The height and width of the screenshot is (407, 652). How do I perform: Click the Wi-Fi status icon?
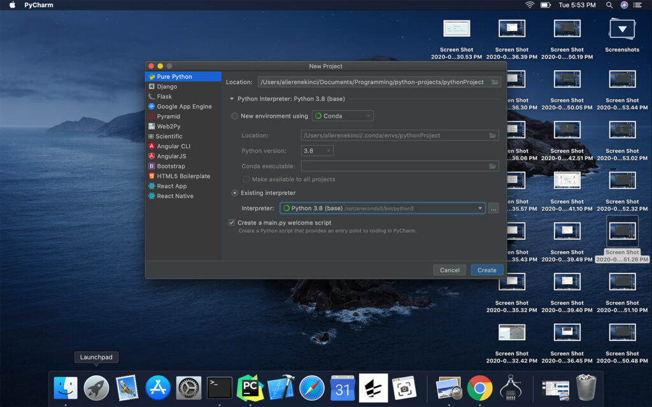click(530, 5)
